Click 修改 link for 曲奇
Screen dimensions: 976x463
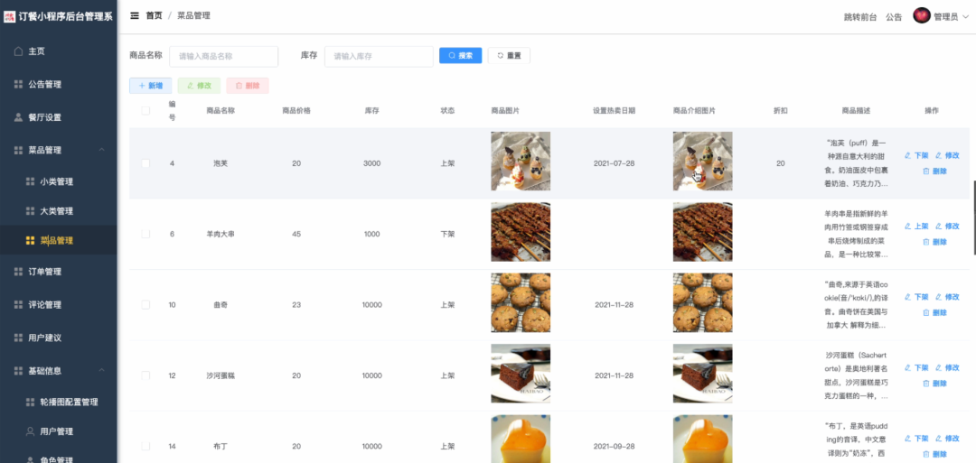(x=947, y=297)
